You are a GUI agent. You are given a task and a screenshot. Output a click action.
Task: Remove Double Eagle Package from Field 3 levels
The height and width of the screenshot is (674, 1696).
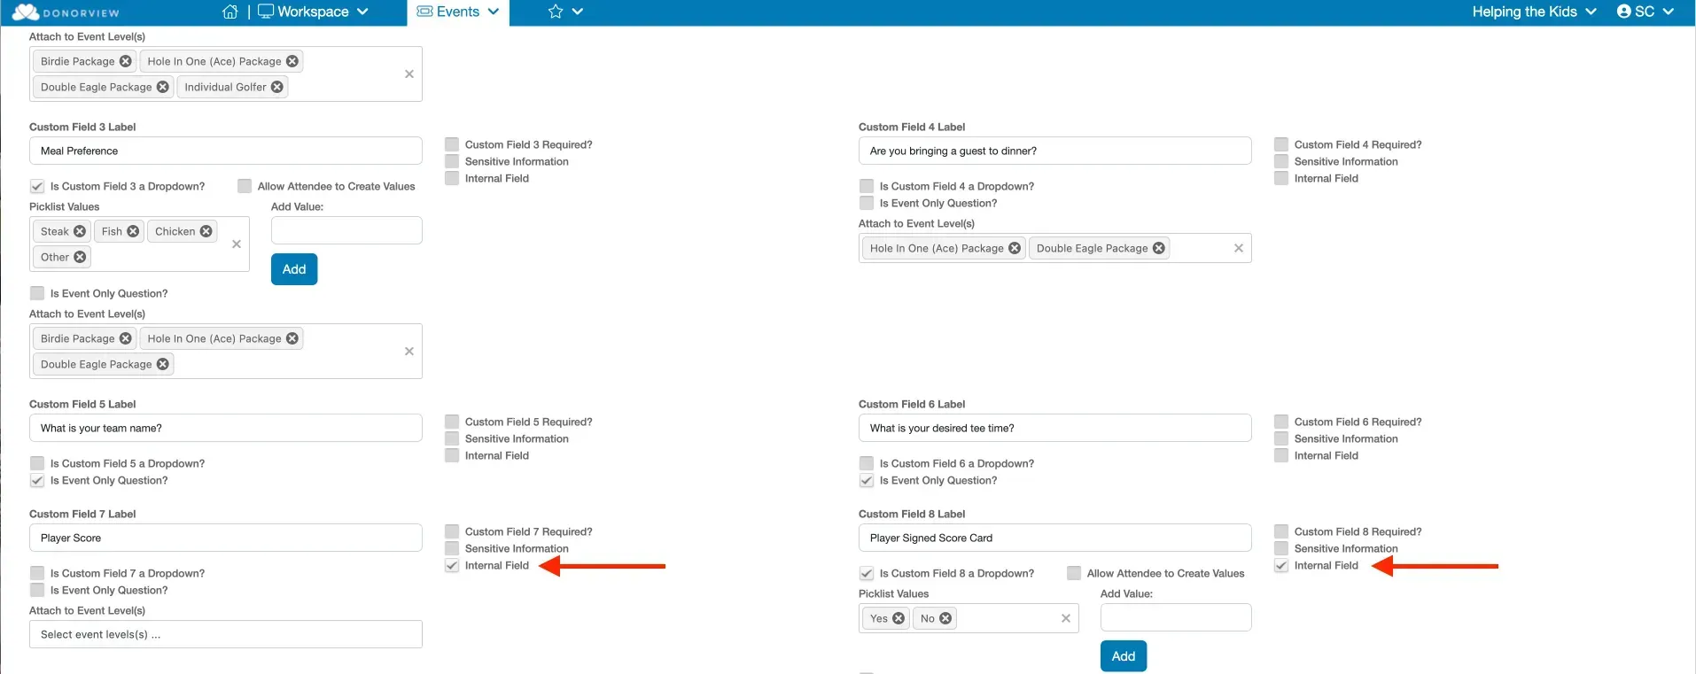click(x=163, y=364)
